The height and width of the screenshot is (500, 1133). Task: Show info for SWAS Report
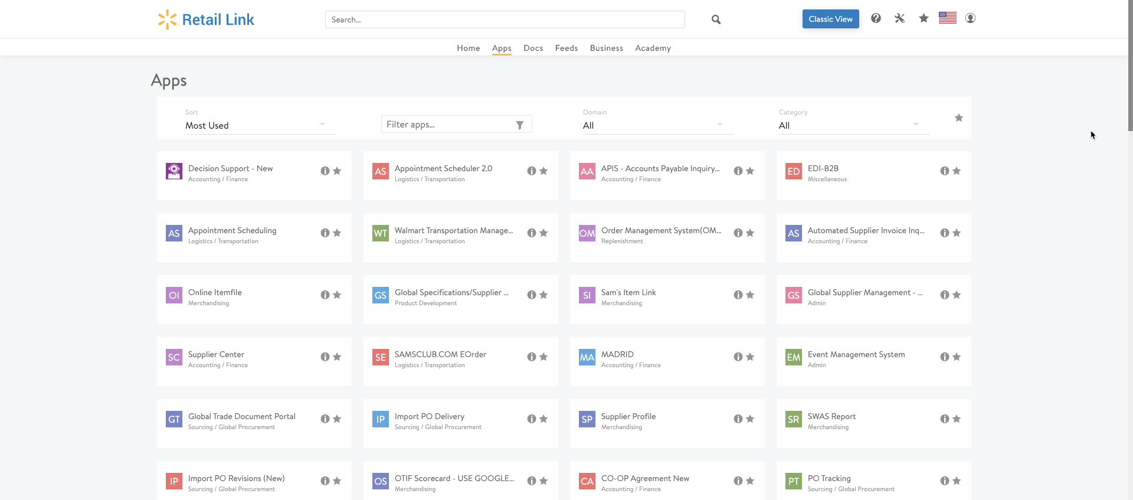pyautogui.click(x=945, y=419)
